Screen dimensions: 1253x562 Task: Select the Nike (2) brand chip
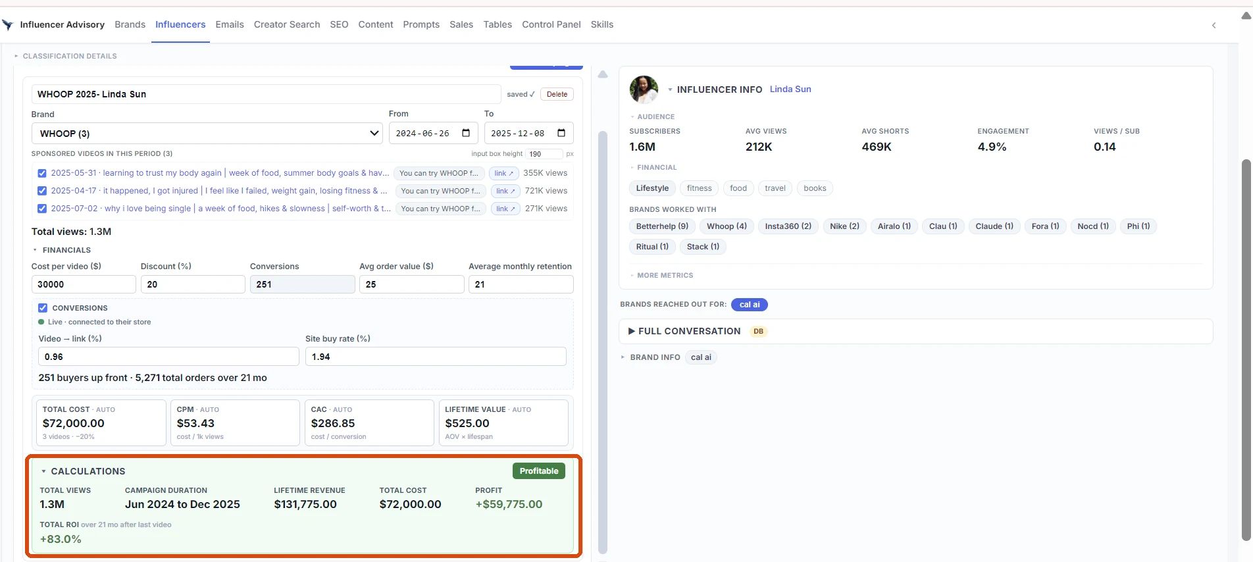845,226
